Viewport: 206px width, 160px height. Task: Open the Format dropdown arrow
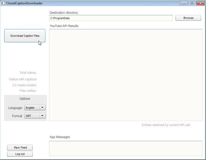pos(42,116)
